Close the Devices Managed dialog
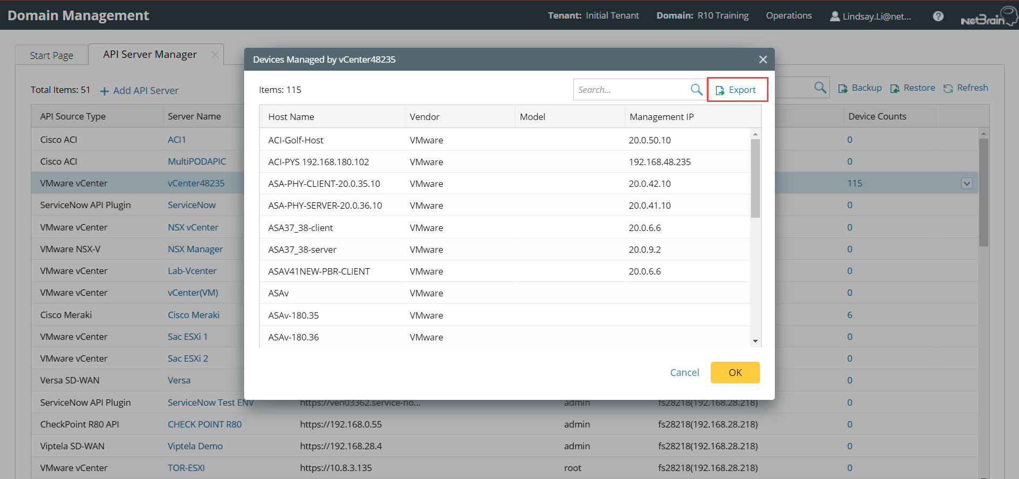The width and height of the screenshot is (1019, 479). coord(763,59)
